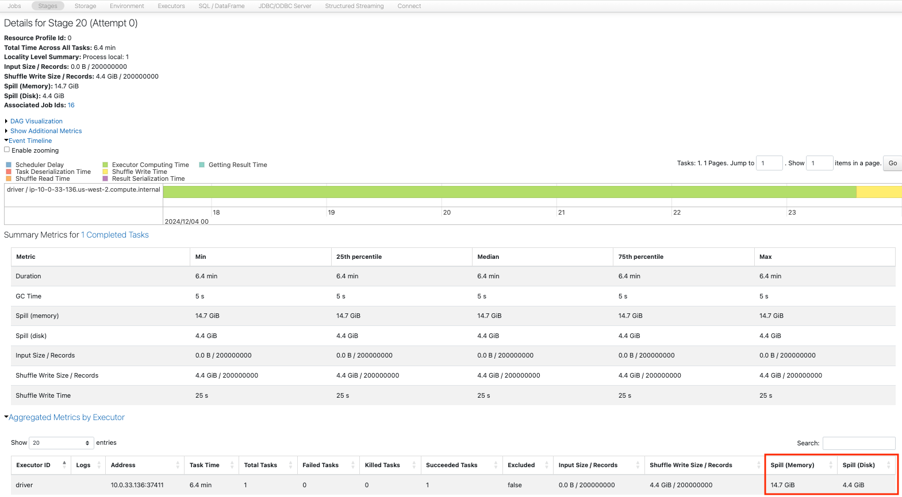902x497 pixels.
Task: Sort by Total Tasks column arrows
Action: pos(291,465)
